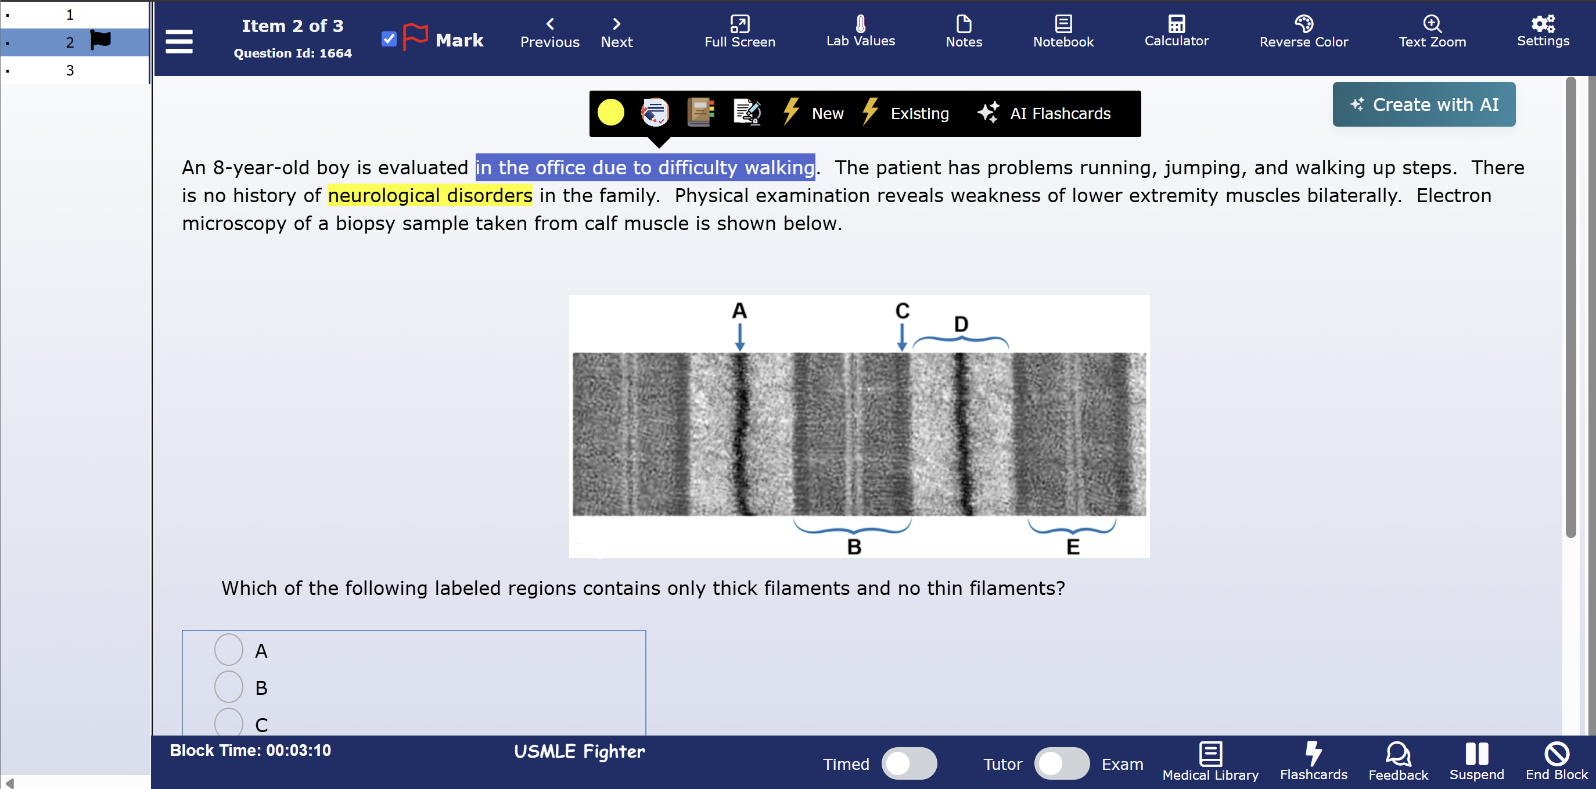Viewport: 1596px width, 789px height.
Task: Go to Previous question chevron
Action: click(549, 25)
